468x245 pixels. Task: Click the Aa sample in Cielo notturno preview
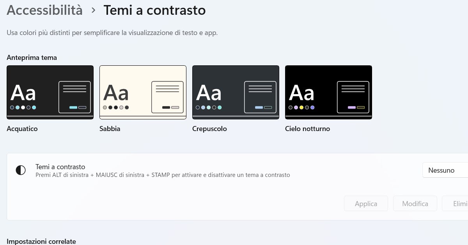click(302, 93)
